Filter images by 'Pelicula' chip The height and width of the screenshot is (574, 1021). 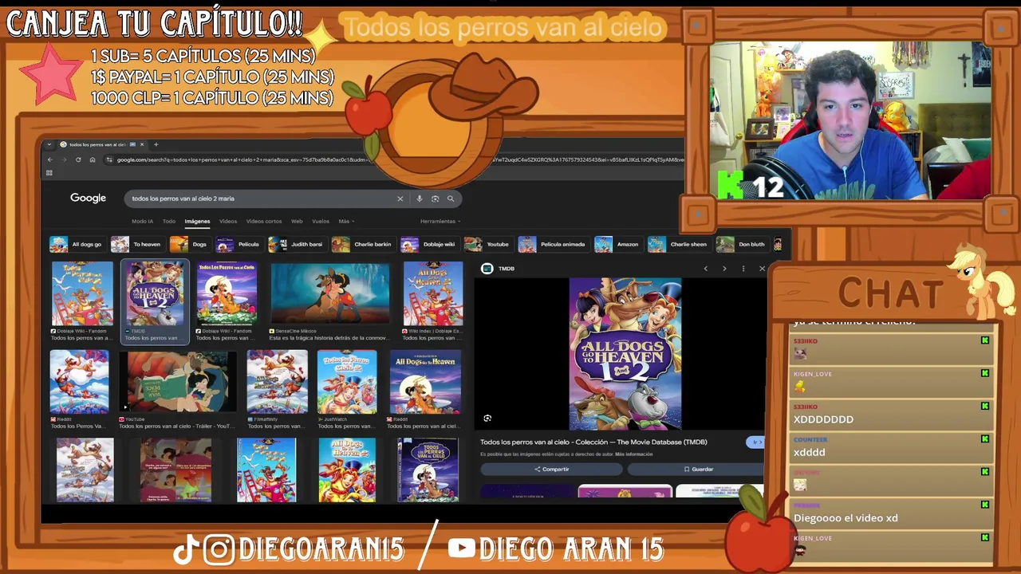(x=238, y=244)
